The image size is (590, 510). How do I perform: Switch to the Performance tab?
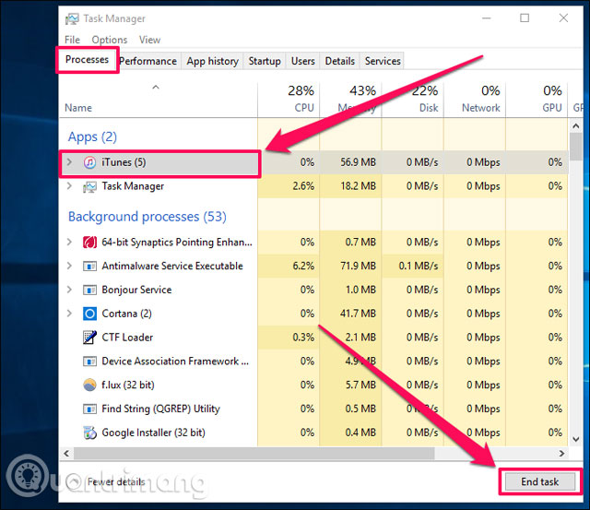(147, 61)
